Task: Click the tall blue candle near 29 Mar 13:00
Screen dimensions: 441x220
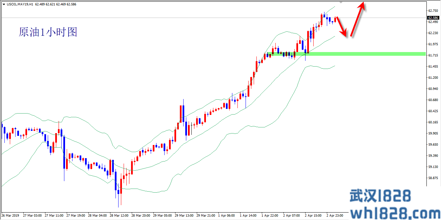Action: [x=183, y=113]
